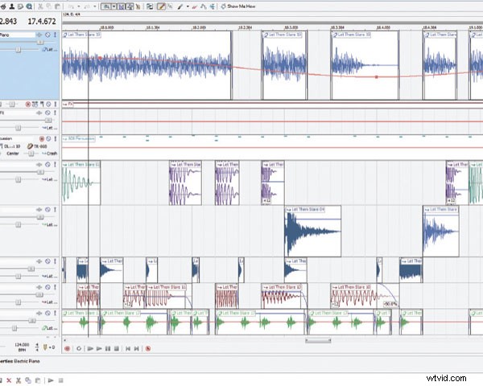Stop playback in the transport bar

117,349
